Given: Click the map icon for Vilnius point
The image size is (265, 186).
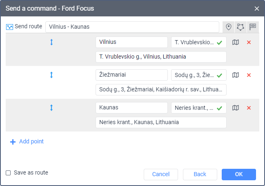Looking at the screenshot, I should pos(235,42).
